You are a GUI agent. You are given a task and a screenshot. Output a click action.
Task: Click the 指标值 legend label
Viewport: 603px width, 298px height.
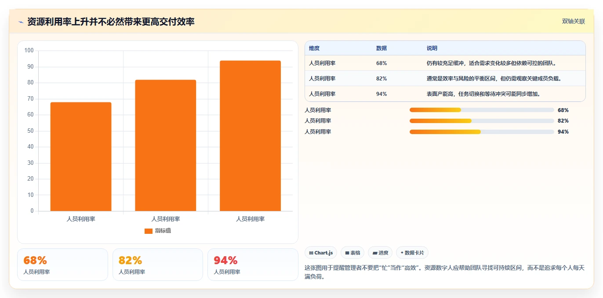[x=163, y=231]
